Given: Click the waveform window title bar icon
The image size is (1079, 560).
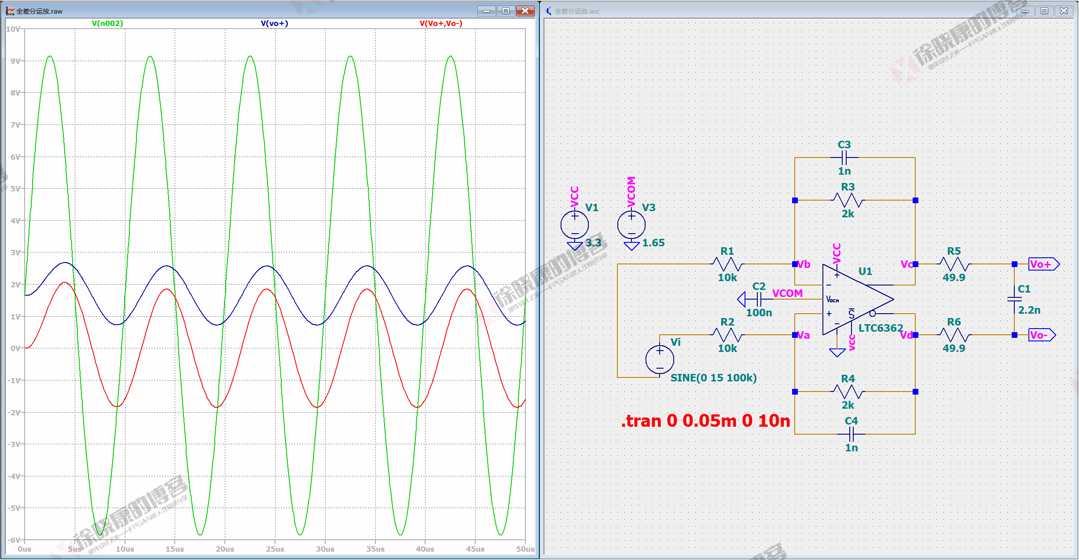Looking at the screenshot, I should 10,11.
